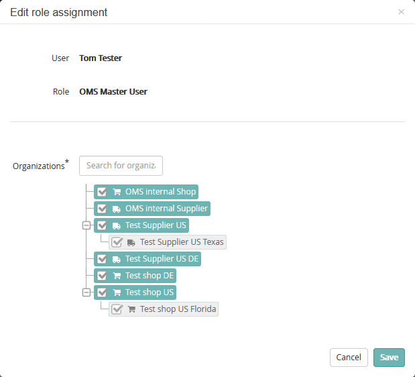
Task: Click the cart icon beside Test shop US Florida
Action: (131, 309)
